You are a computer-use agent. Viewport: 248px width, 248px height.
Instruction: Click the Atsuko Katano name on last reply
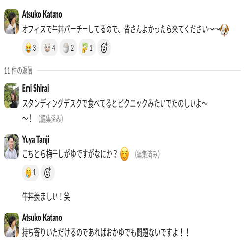click(x=42, y=218)
